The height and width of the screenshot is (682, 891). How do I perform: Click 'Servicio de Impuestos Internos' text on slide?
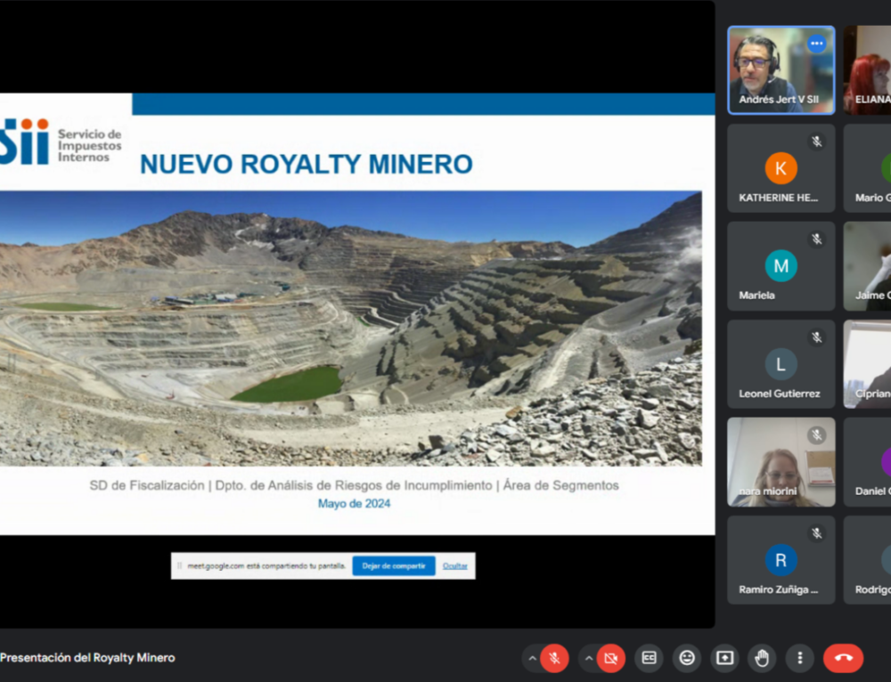[x=89, y=145]
